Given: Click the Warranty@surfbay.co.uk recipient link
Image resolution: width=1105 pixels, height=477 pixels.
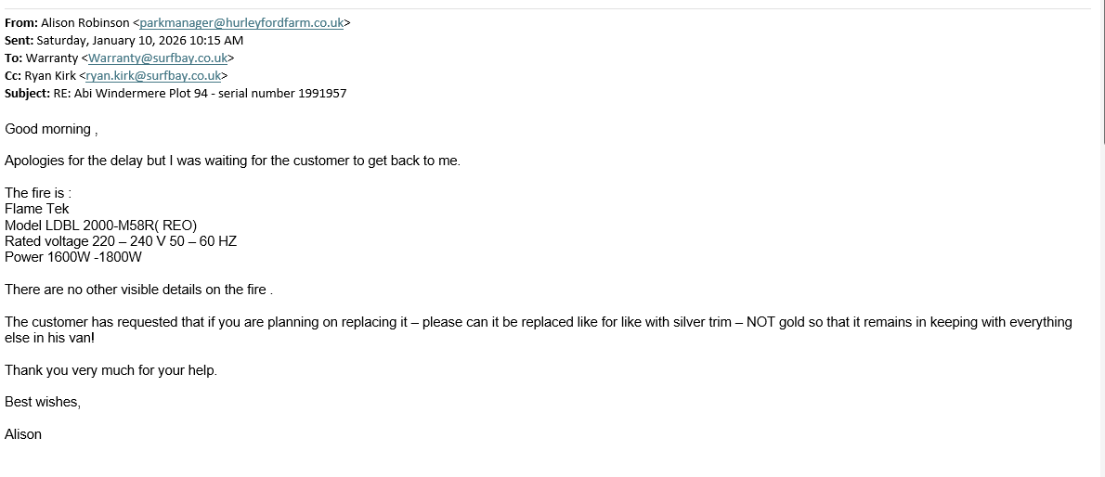Looking at the screenshot, I should tap(158, 58).
